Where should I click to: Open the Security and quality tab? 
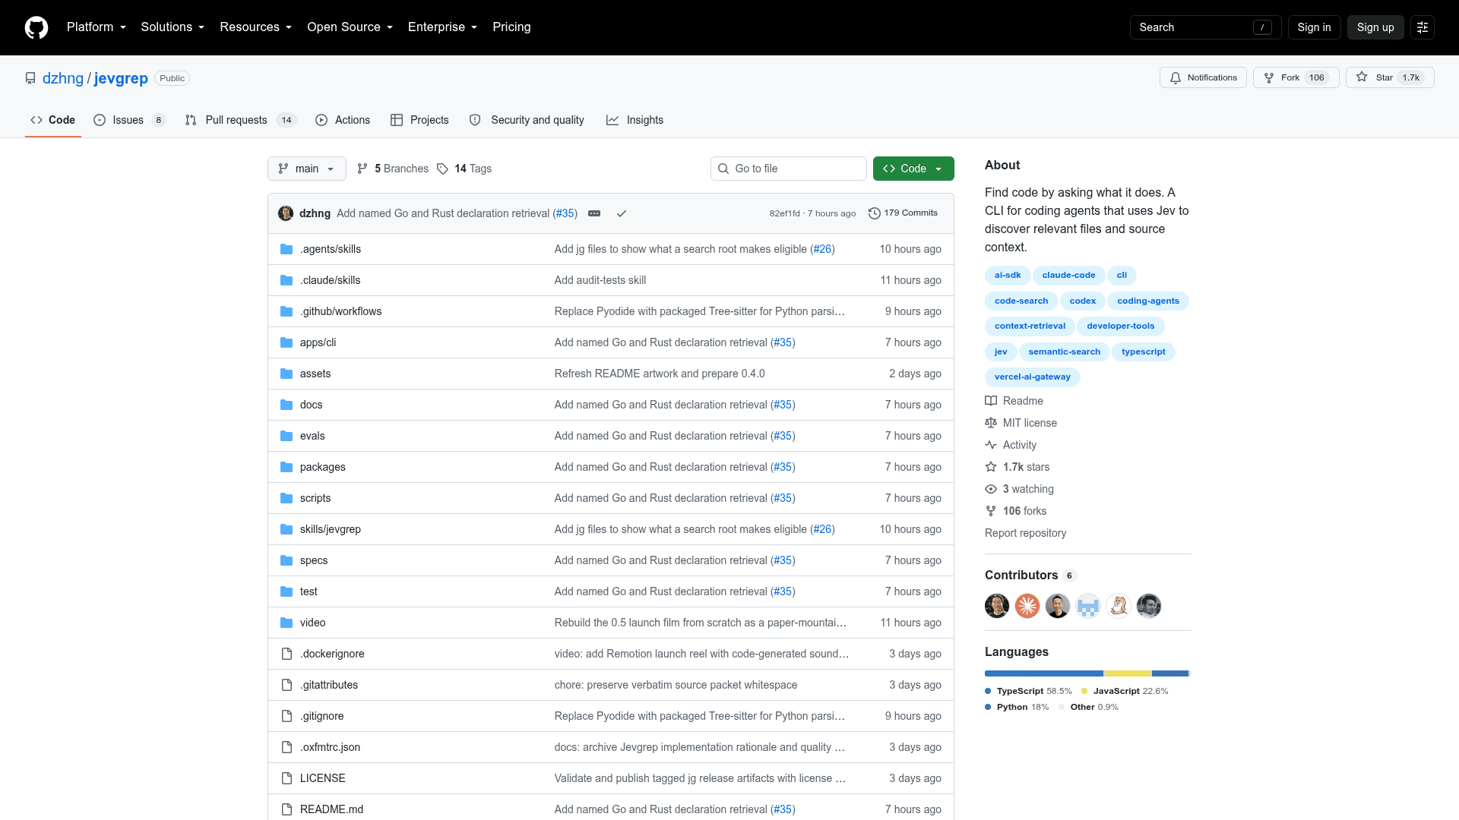tap(527, 120)
